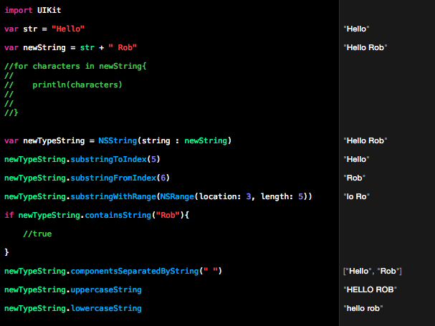Screen dimensions: 435x326
Task: Click the commented '//for characters in newString{' line
Action: [x=75, y=66]
